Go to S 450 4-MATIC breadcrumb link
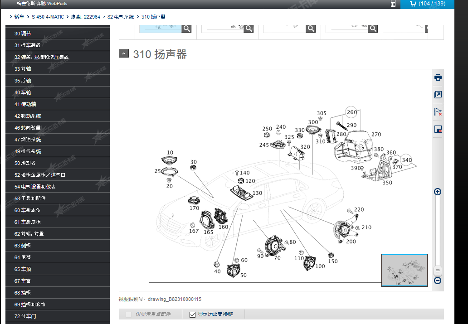 click(48, 17)
